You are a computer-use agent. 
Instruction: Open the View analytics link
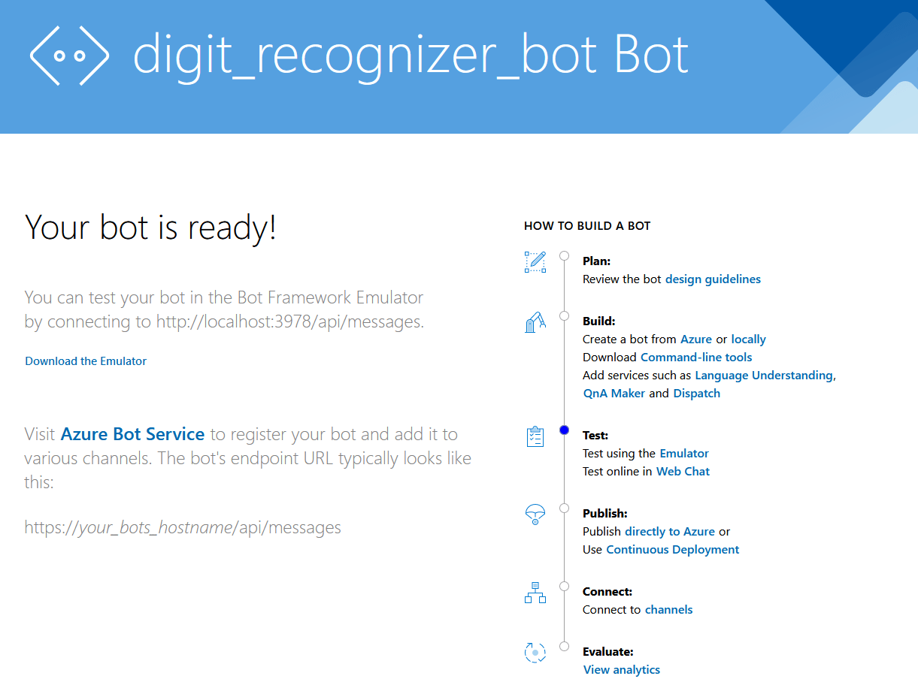622,670
